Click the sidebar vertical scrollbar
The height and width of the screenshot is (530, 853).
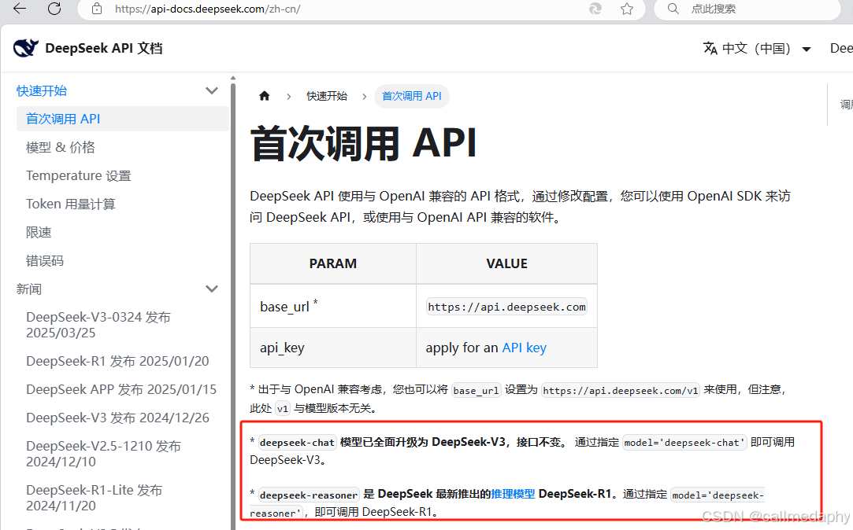click(x=233, y=304)
